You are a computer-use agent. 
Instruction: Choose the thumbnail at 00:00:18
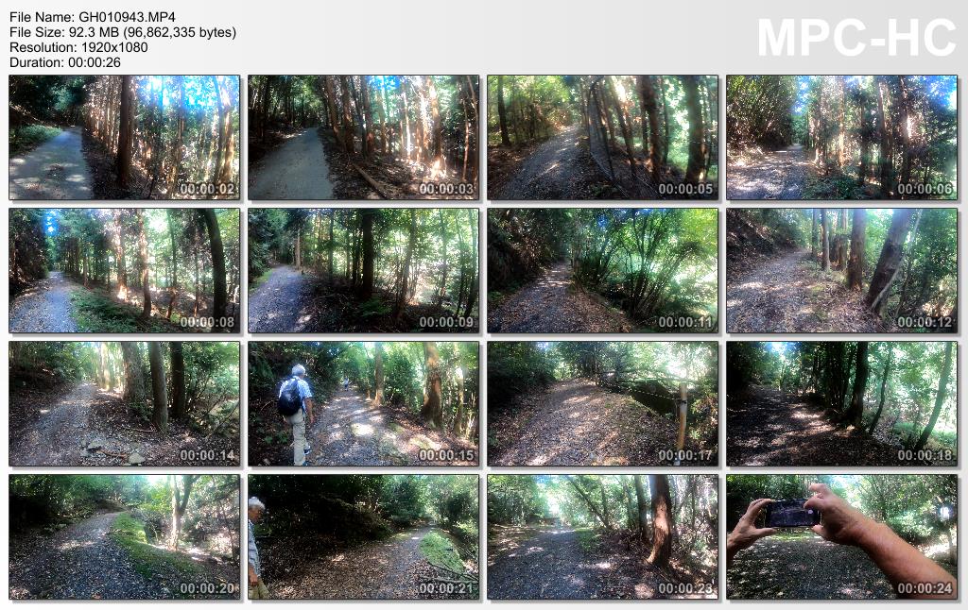coord(841,404)
